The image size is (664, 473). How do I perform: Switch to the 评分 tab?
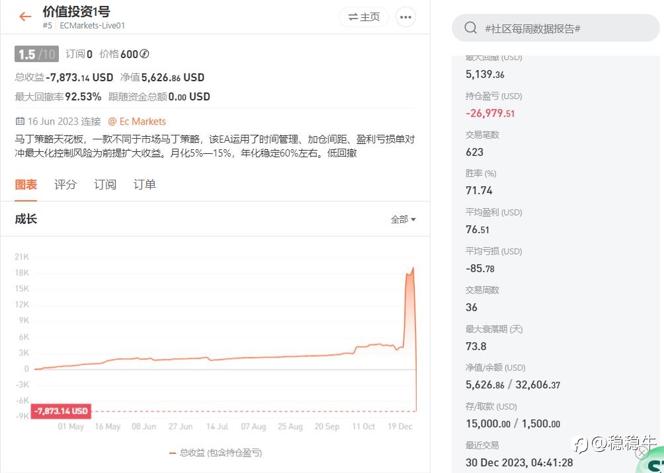point(65,184)
